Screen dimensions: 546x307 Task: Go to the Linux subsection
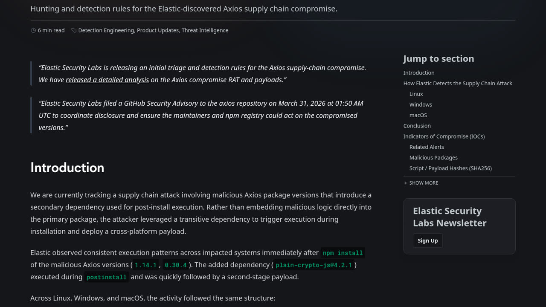coord(416,94)
